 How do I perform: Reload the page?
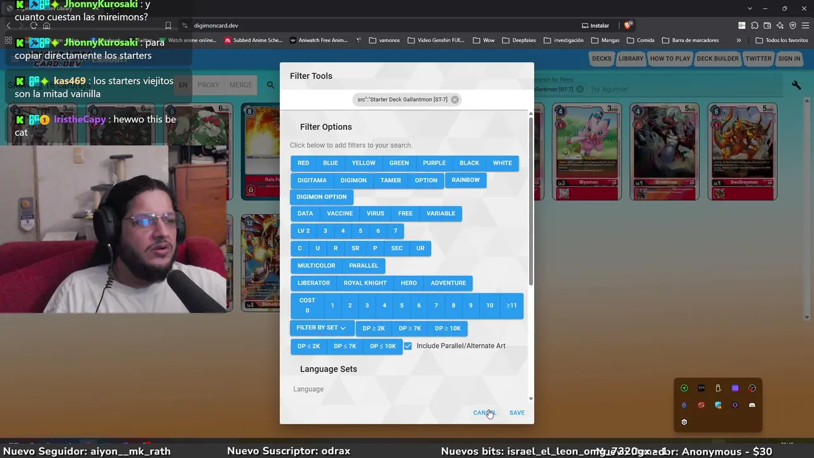coord(34,25)
